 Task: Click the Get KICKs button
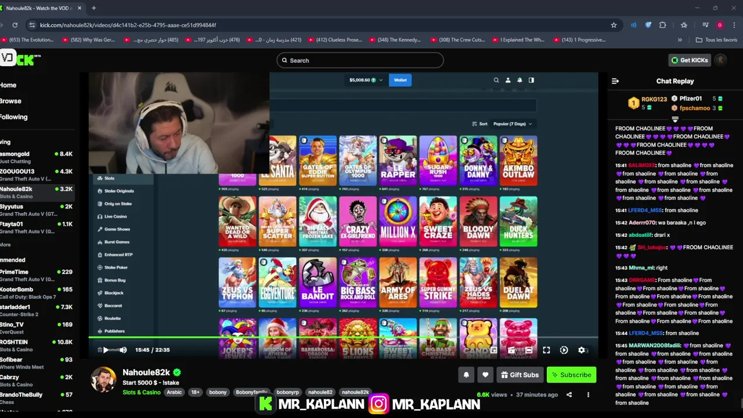pos(689,60)
